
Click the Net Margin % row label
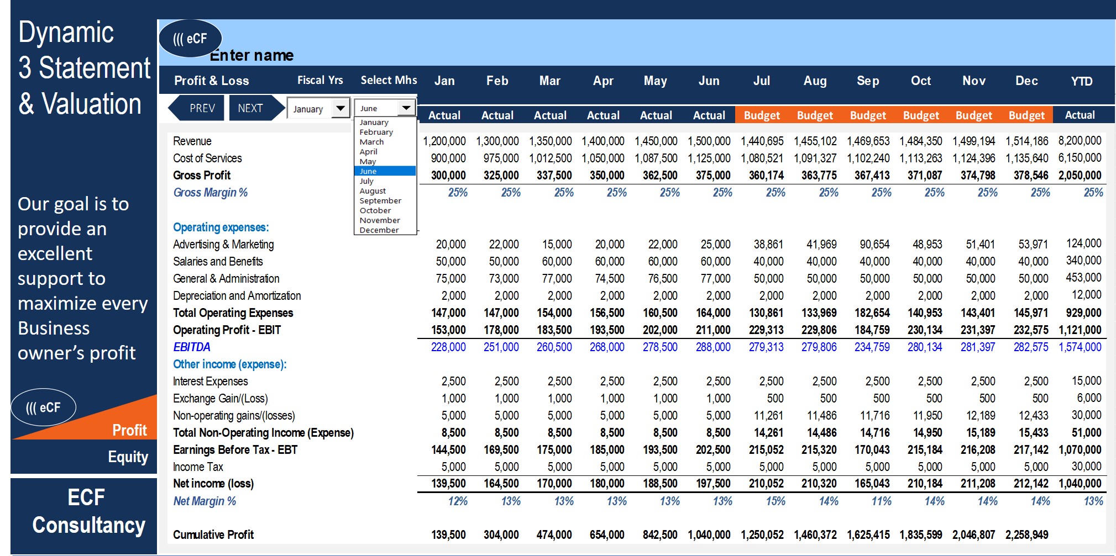pyautogui.click(x=204, y=501)
